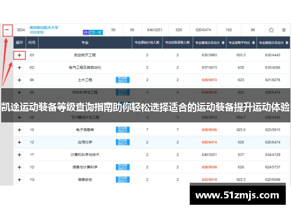
Task: Click blue tag in 土木工程 row
Action: click(123, 80)
